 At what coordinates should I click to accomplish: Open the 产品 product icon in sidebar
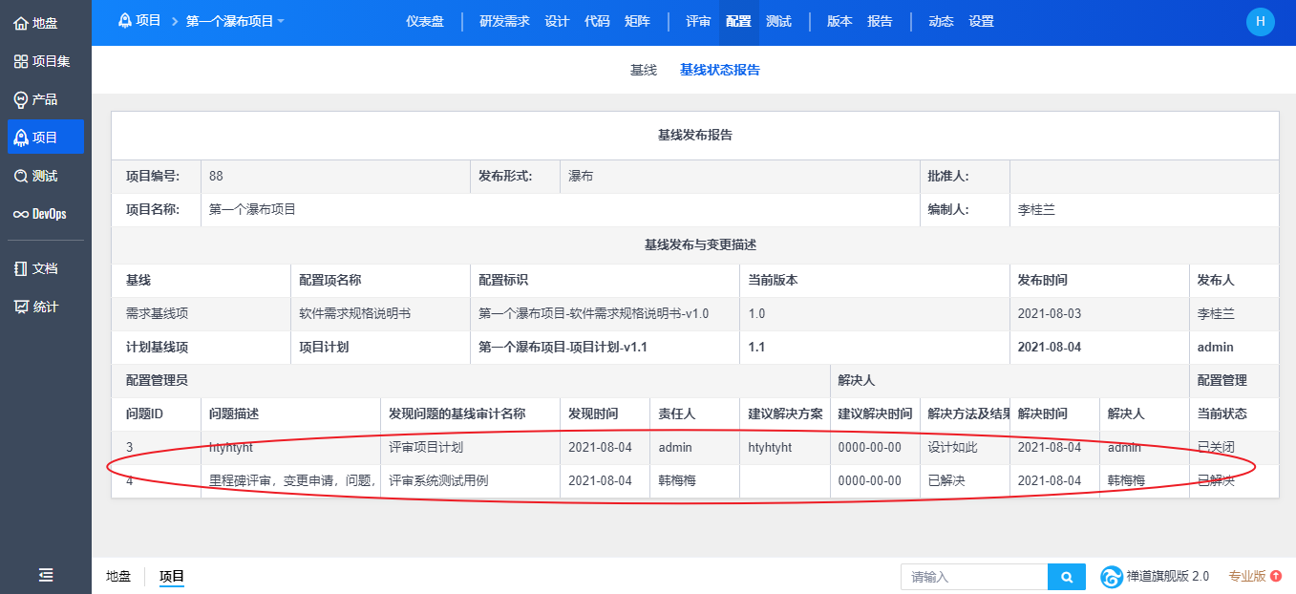click(x=21, y=99)
